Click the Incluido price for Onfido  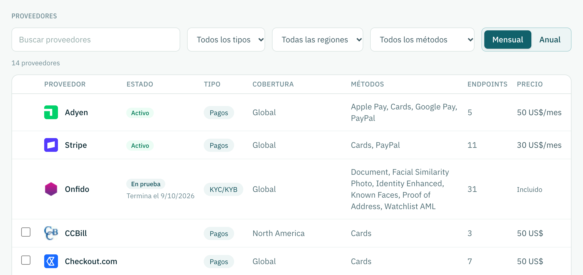[x=529, y=189]
